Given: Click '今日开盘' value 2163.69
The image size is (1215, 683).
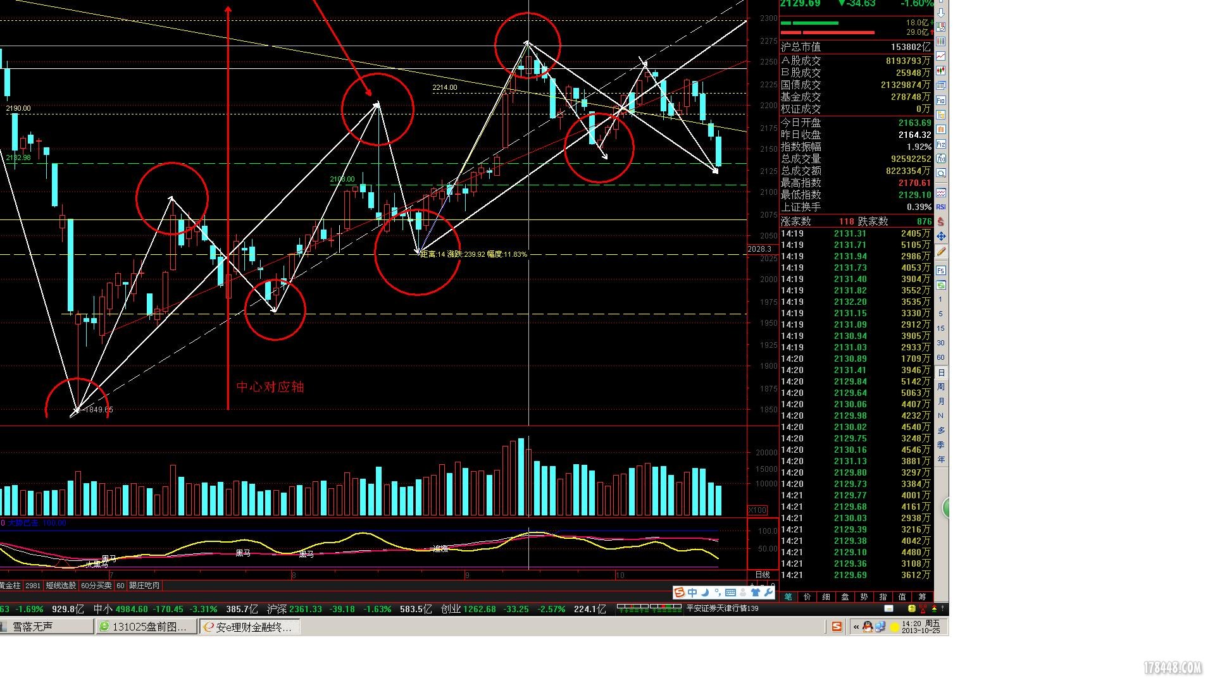Looking at the screenshot, I should point(914,123).
